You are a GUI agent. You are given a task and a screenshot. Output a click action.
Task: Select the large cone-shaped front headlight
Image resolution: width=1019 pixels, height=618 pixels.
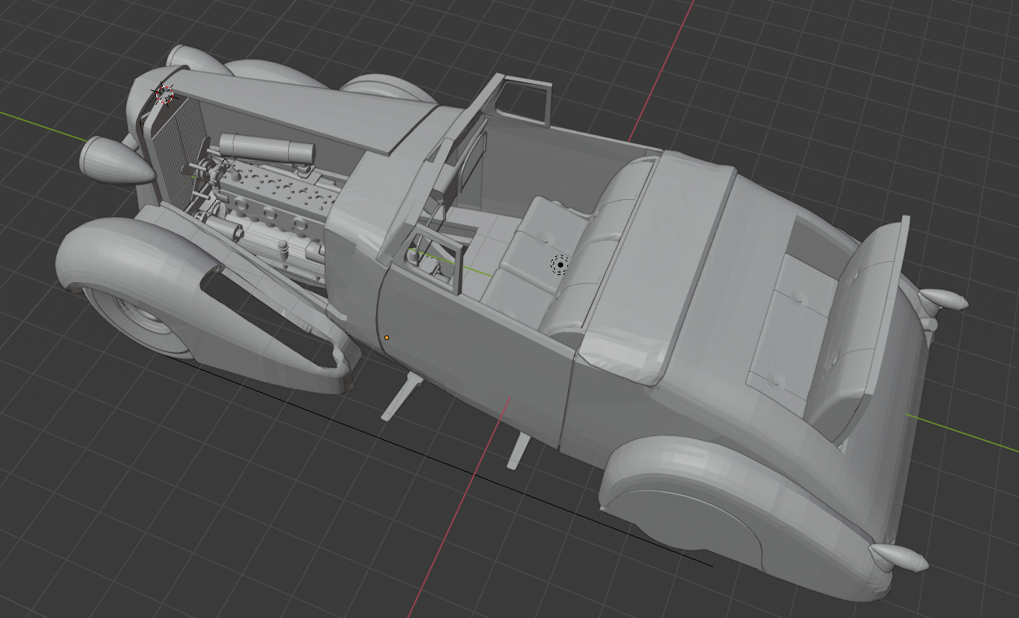tap(116, 160)
